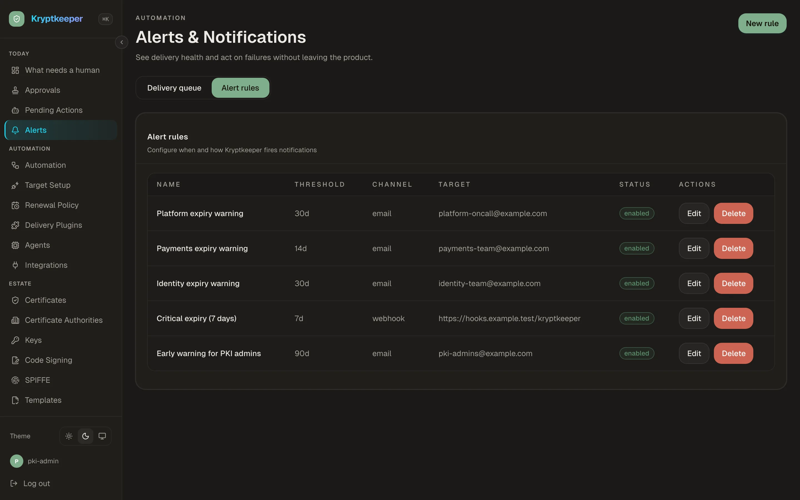Click the Delivery Plugins puzzle icon
Screen dimensions: 800x500
point(15,225)
